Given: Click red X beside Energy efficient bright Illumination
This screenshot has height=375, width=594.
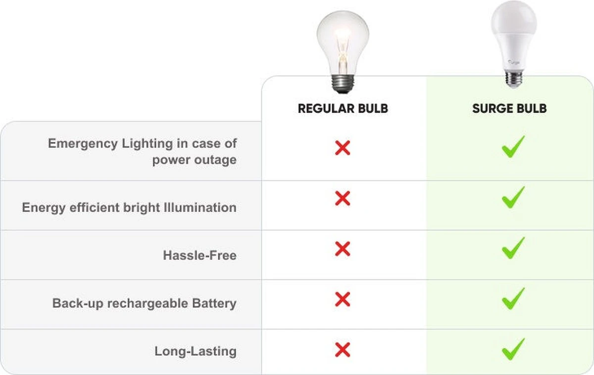Looking at the screenshot, I should (x=343, y=199).
